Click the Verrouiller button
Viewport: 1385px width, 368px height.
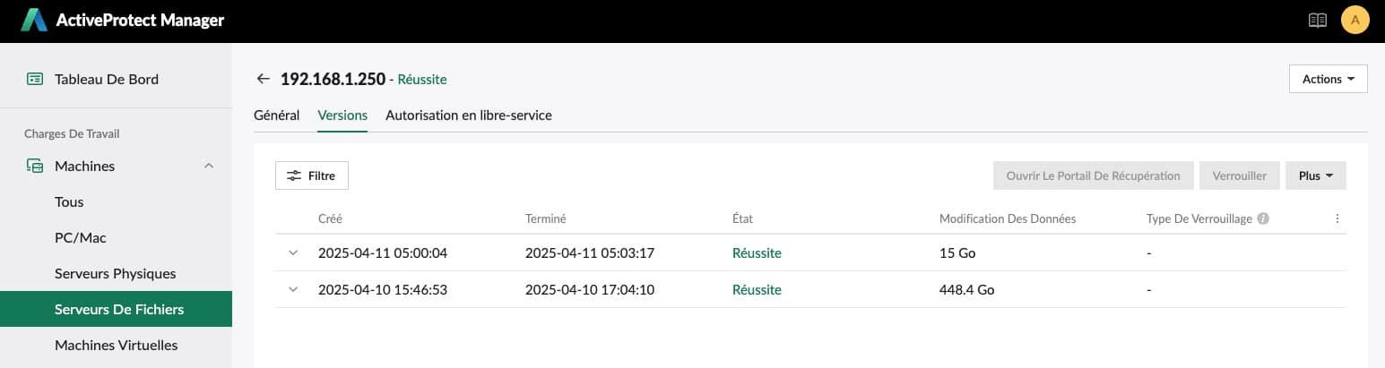(x=1239, y=175)
